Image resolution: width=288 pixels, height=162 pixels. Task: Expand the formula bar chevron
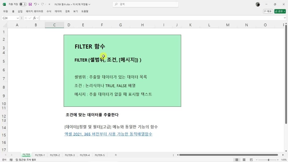[x=285, y=18]
